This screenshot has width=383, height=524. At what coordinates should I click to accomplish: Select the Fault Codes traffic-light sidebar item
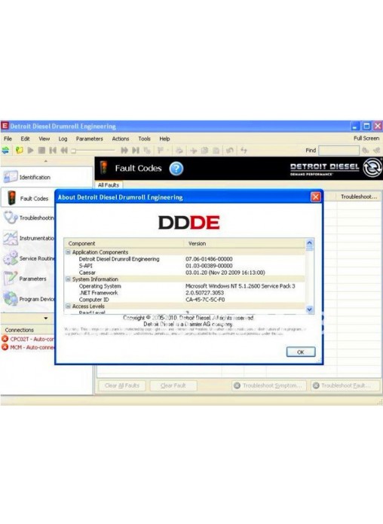(x=28, y=198)
